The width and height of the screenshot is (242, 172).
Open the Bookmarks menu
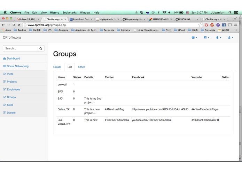[69, 13]
